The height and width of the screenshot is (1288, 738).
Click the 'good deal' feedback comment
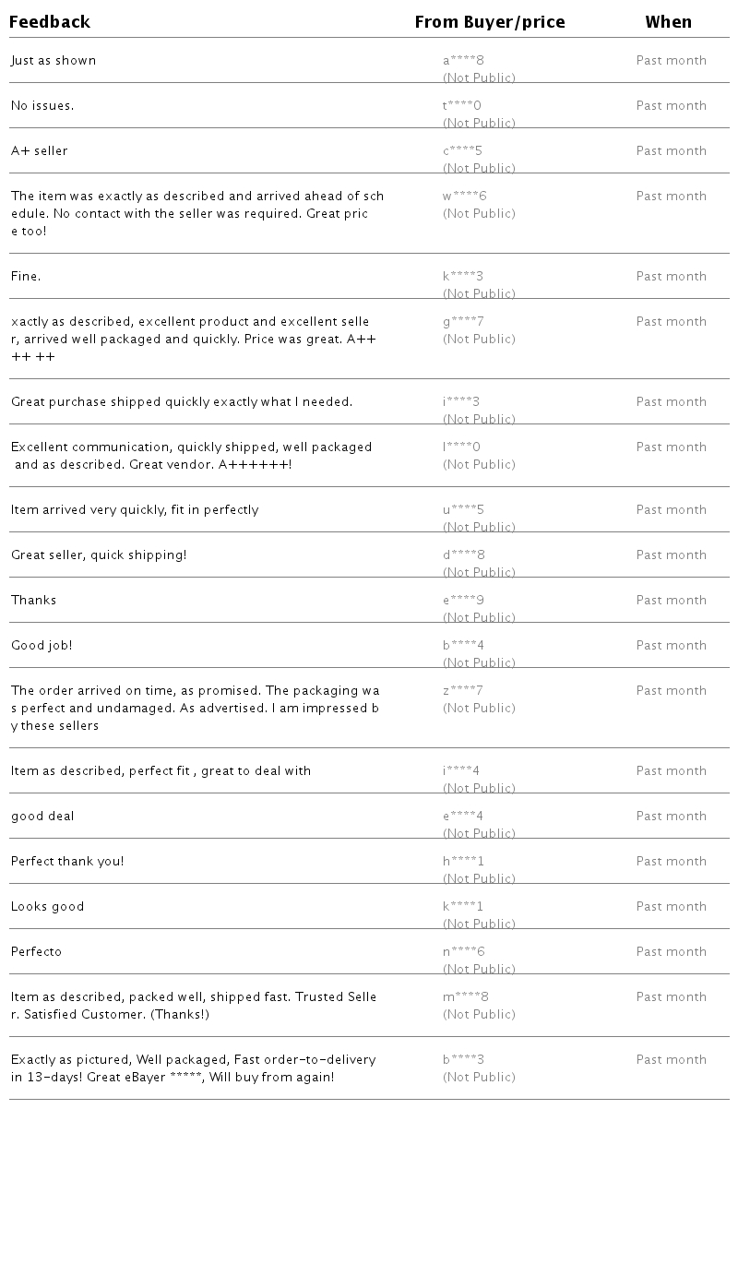point(42,817)
